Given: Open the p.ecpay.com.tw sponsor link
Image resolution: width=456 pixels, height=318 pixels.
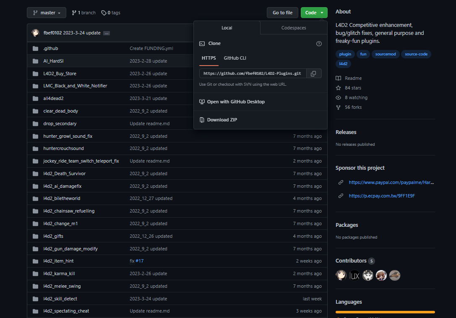Looking at the screenshot, I should point(382,196).
